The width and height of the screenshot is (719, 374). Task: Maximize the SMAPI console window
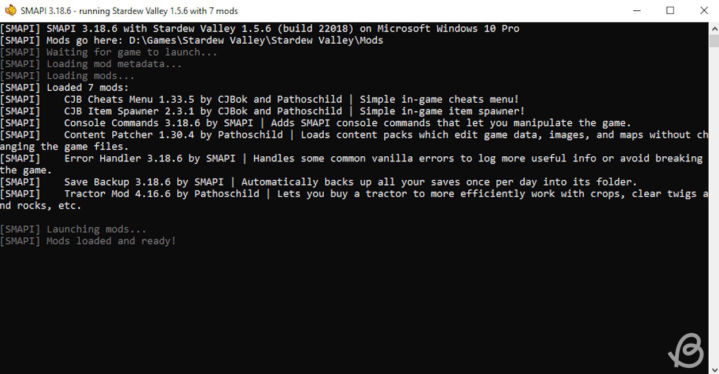670,11
